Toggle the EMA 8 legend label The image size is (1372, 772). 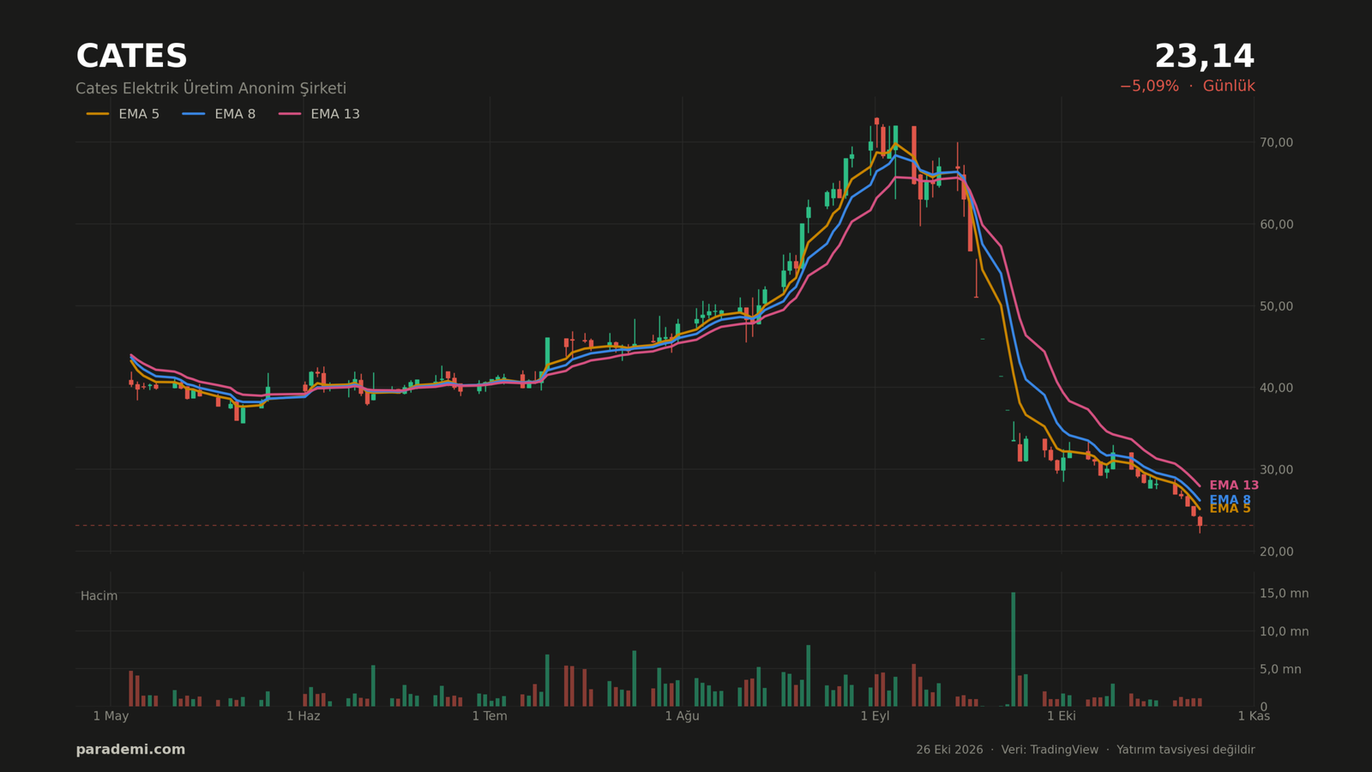click(x=235, y=114)
